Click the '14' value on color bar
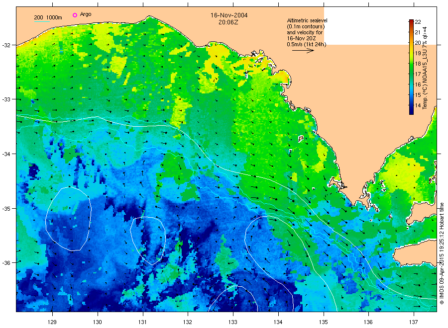Screen dimensions: 448x328 (x=418, y=105)
